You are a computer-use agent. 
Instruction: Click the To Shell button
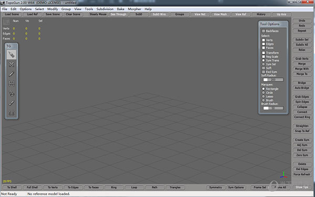tap(12, 188)
